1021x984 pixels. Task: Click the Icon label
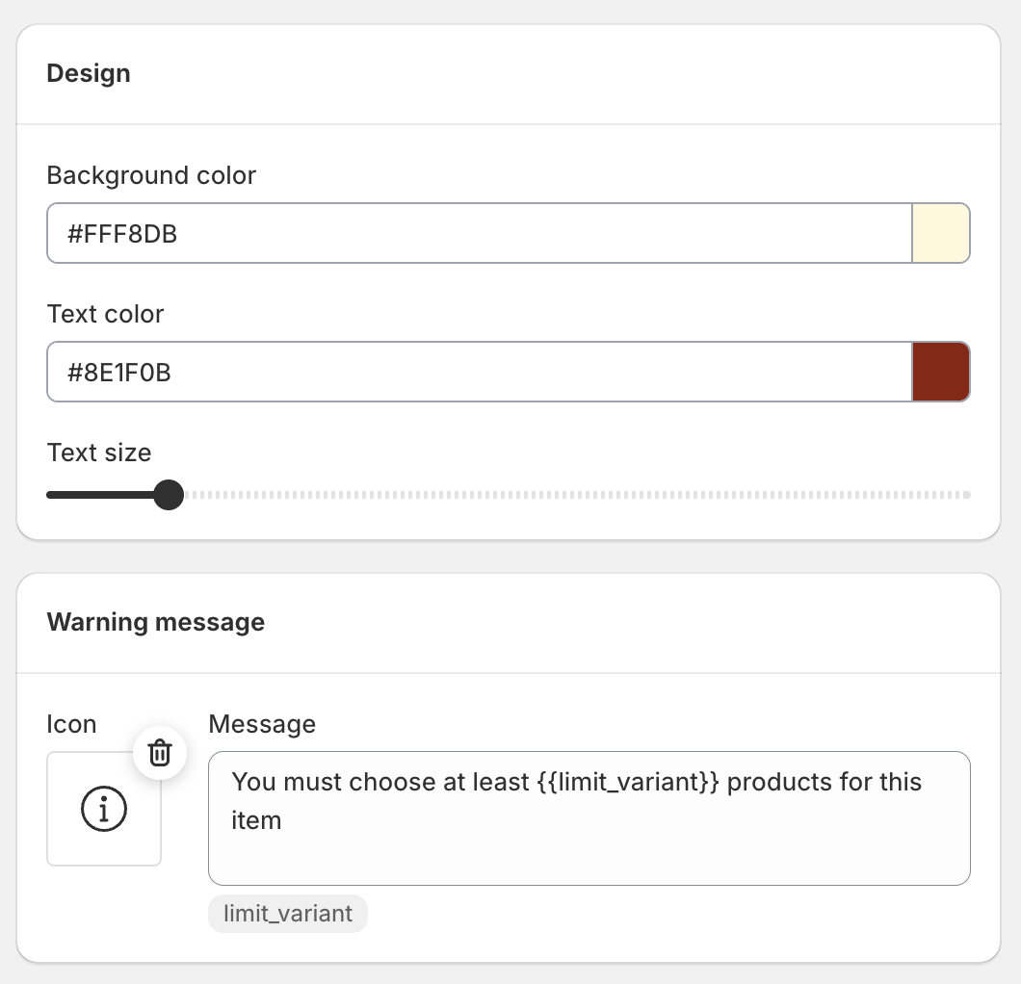pyautogui.click(x=71, y=724)
